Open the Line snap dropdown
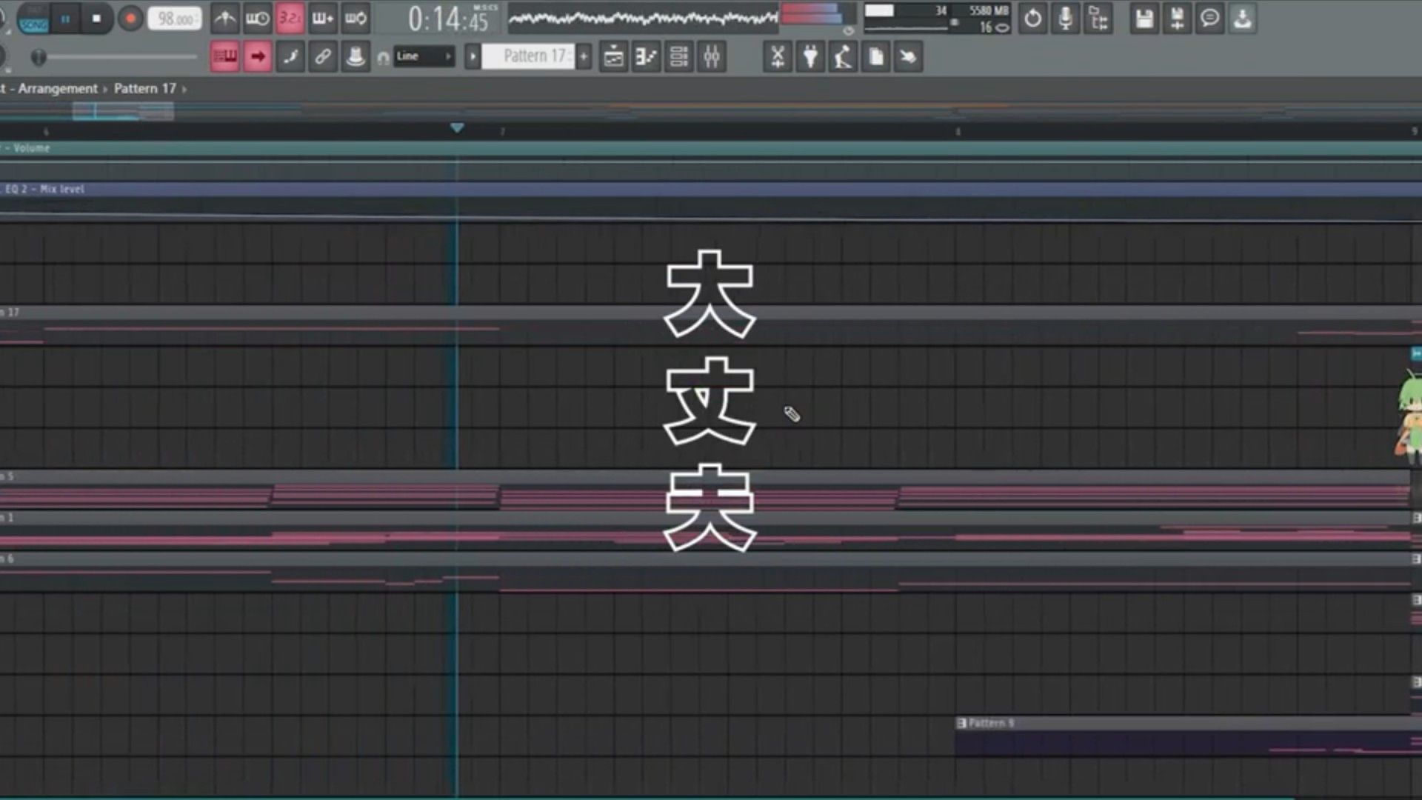1422x800 pixels. 424,56
